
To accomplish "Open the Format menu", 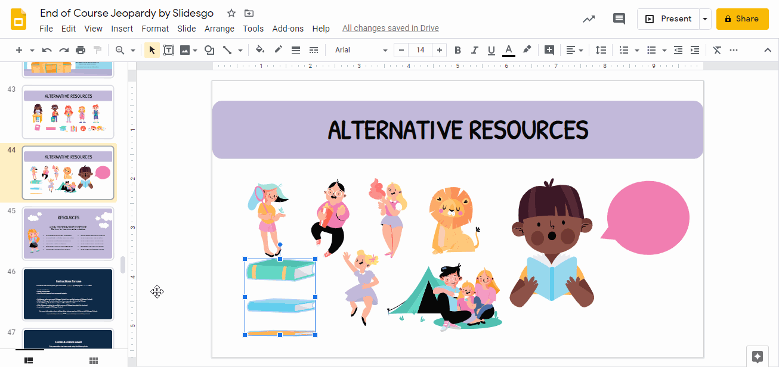I will tap(155, 29).
